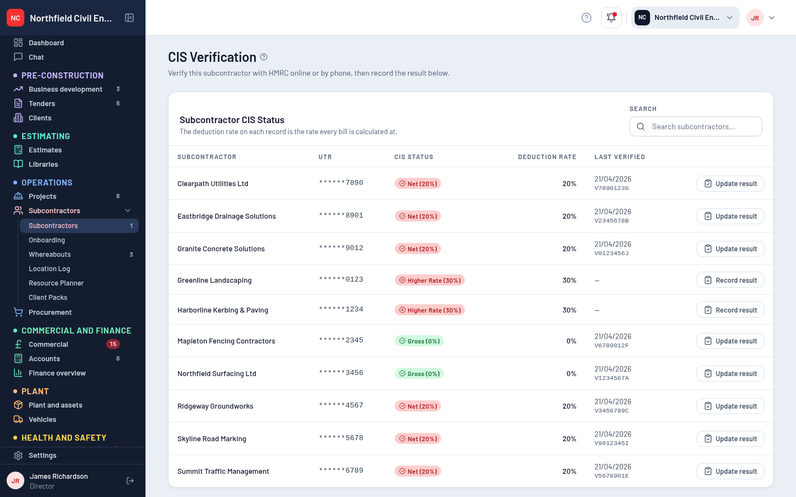Click the log out icon by James Richardson

[x=130, y=481]
